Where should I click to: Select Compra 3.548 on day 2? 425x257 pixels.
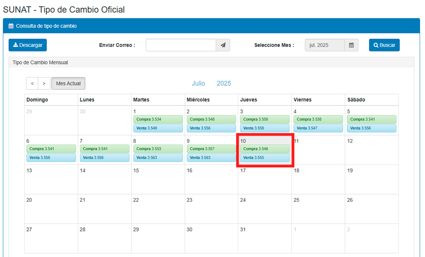[x=211, y=119]
